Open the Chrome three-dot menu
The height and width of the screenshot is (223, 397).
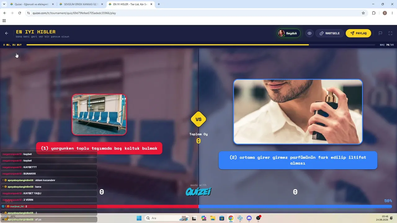pos(392,13)
